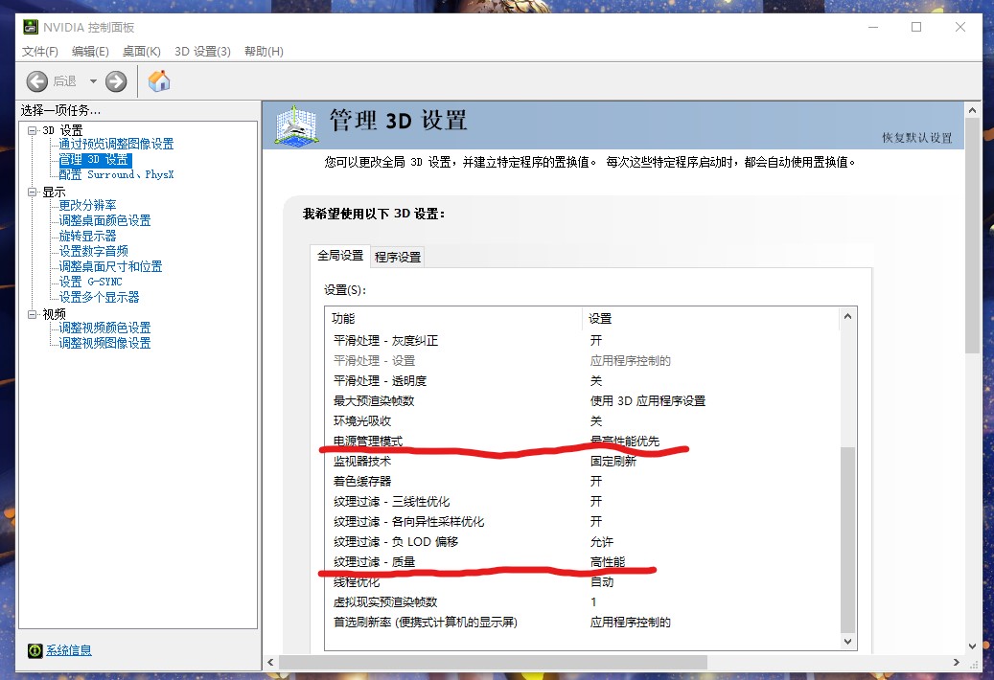Collapse the 3D 设置 tree node
Image resolution: width=994 pixels, height=680 pixels.
coord(32,130)
